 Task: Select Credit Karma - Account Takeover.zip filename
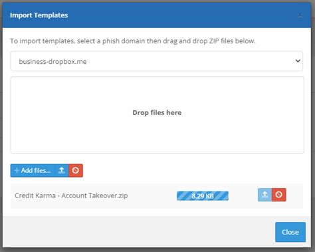click(71, 195)
